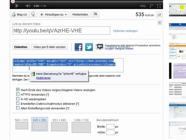Screen dimensions: 186x140
Task: Enter fullscreen video mode
Action: tap(159, 6)
